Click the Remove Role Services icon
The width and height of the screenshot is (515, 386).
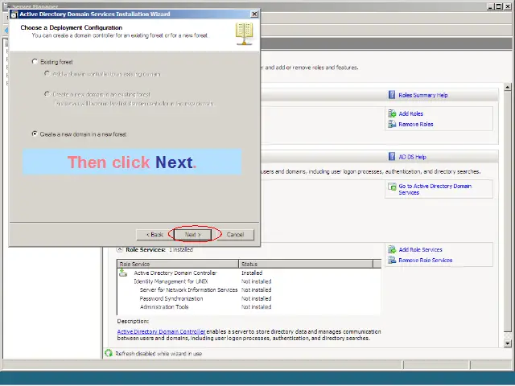(x=392, y=260)
